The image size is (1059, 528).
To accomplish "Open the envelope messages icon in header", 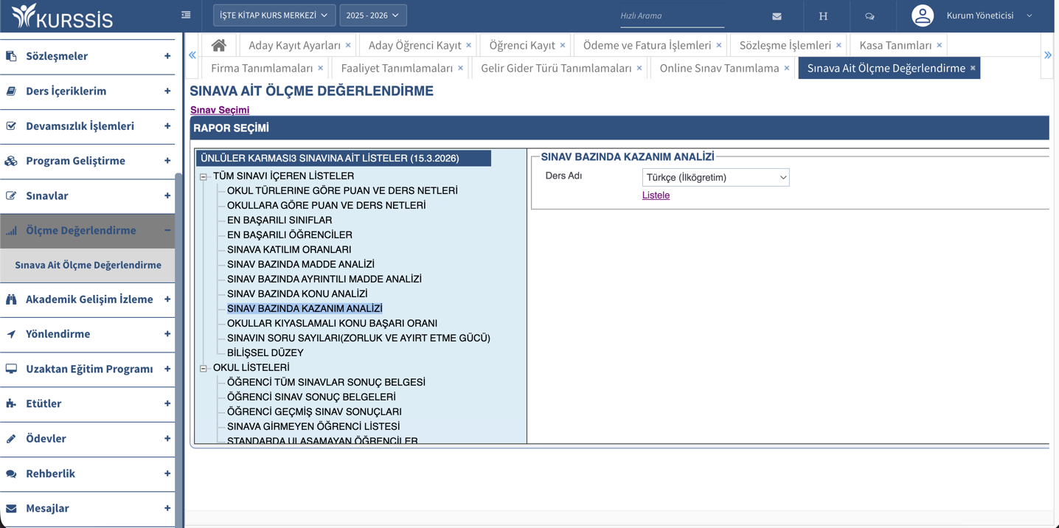I will click(777, 16).
